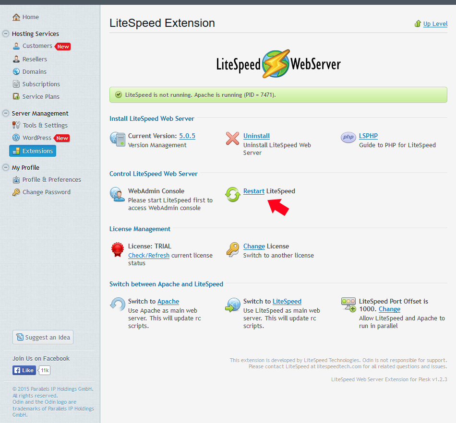The height and width of the screenshot is (423, 456).
Task: Click the WordPress logo icon
Action: [x=16, y=138]
